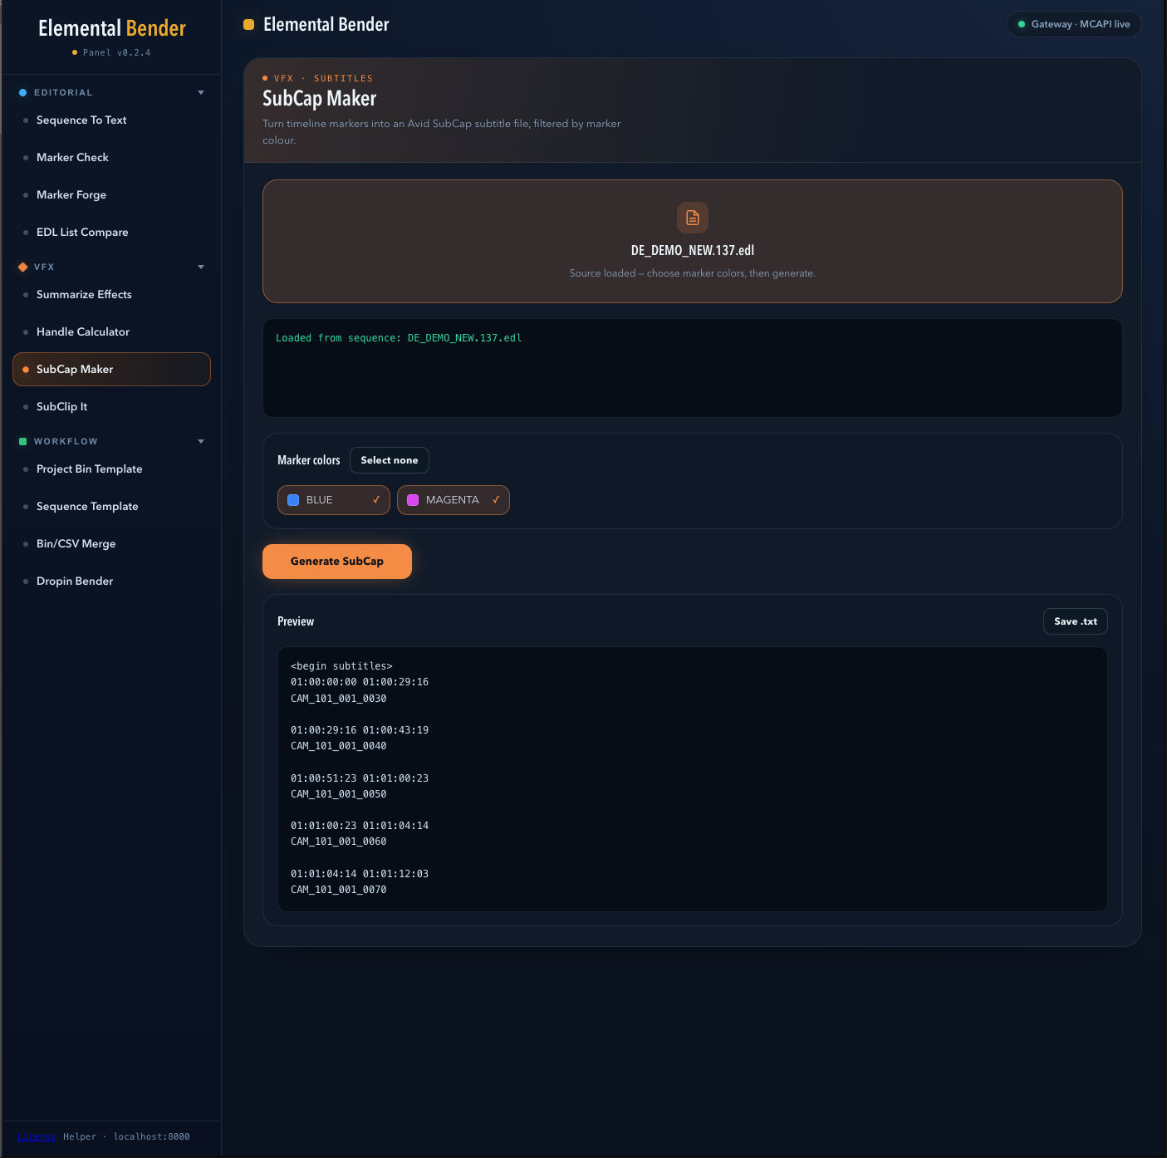The height and width of the screenshot is (1158, 1167).
Task: Open the License link
Action: [37, 1136]
